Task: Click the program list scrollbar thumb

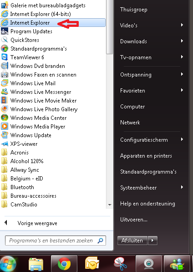Action: pyautogui.click(x=110, y=27)
